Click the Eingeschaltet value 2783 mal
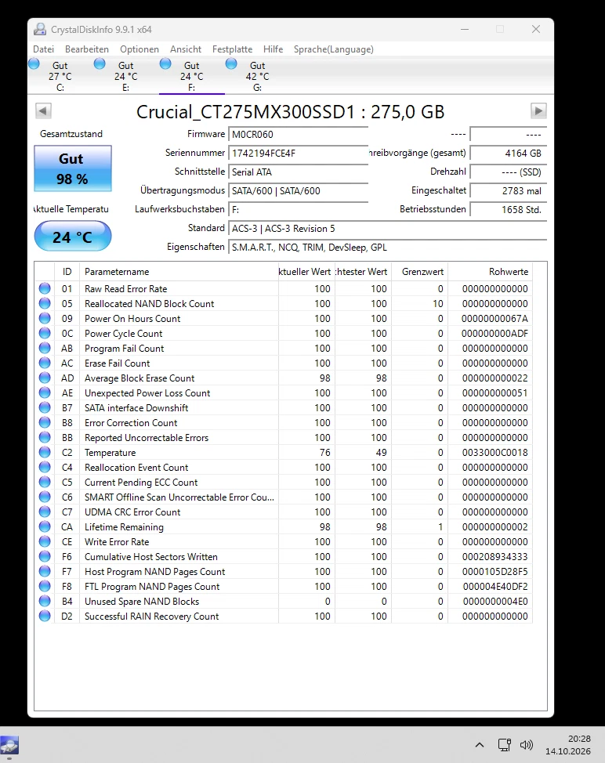 point(508,191)
